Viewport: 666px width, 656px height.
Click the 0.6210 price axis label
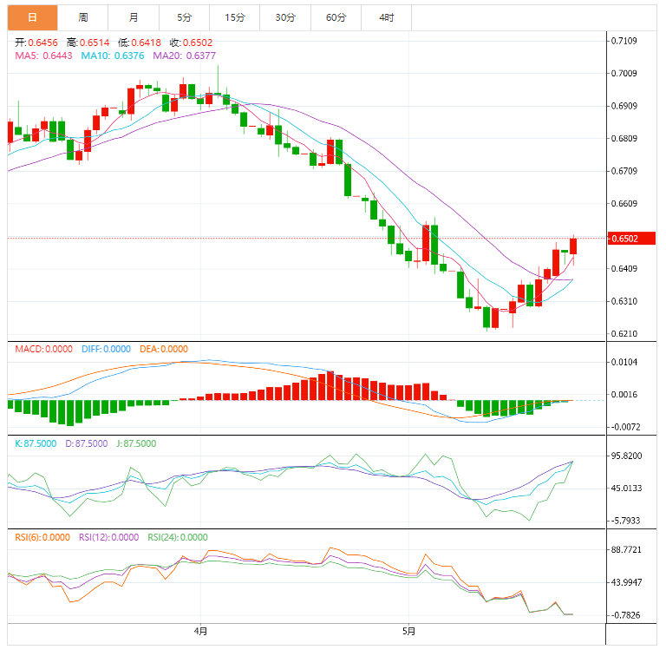click(x=624, y=333)
